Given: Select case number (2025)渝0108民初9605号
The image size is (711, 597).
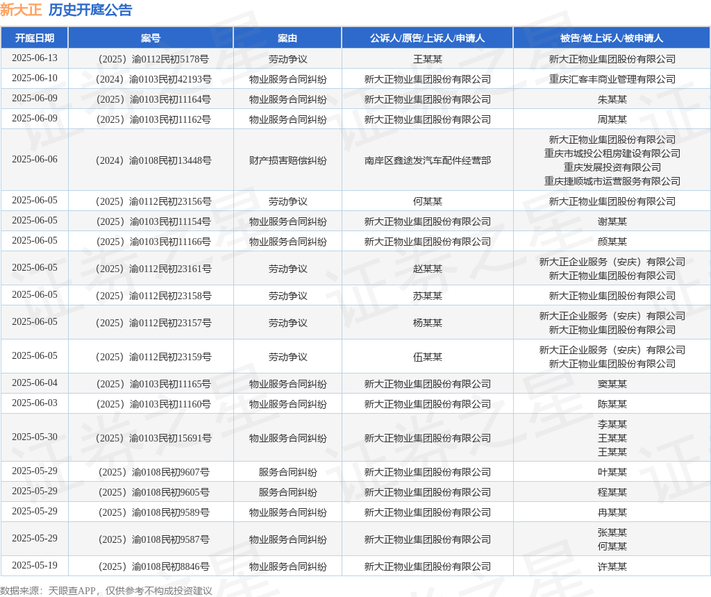Looking at the screenshot, I should [x=153, y=492].
